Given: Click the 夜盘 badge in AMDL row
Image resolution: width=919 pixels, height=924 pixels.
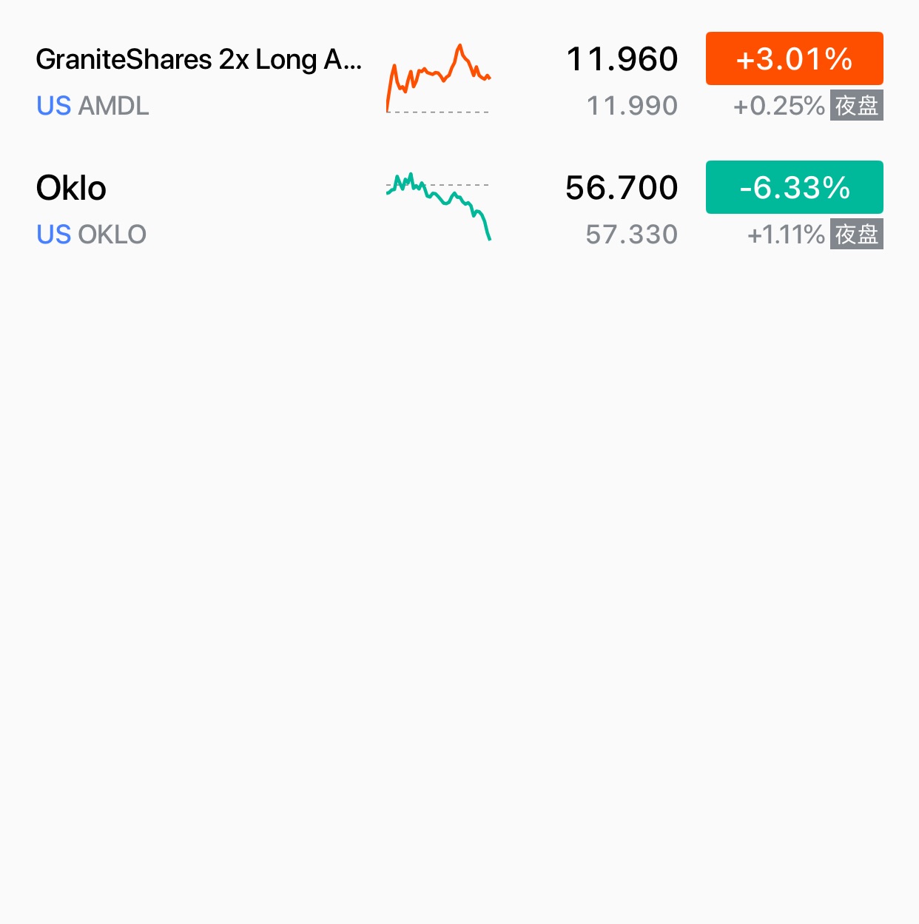Looking at the screenshot, I should [857, 106].
